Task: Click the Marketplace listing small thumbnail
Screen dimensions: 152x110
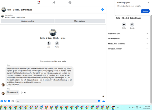Action: (x=2, y=16)
